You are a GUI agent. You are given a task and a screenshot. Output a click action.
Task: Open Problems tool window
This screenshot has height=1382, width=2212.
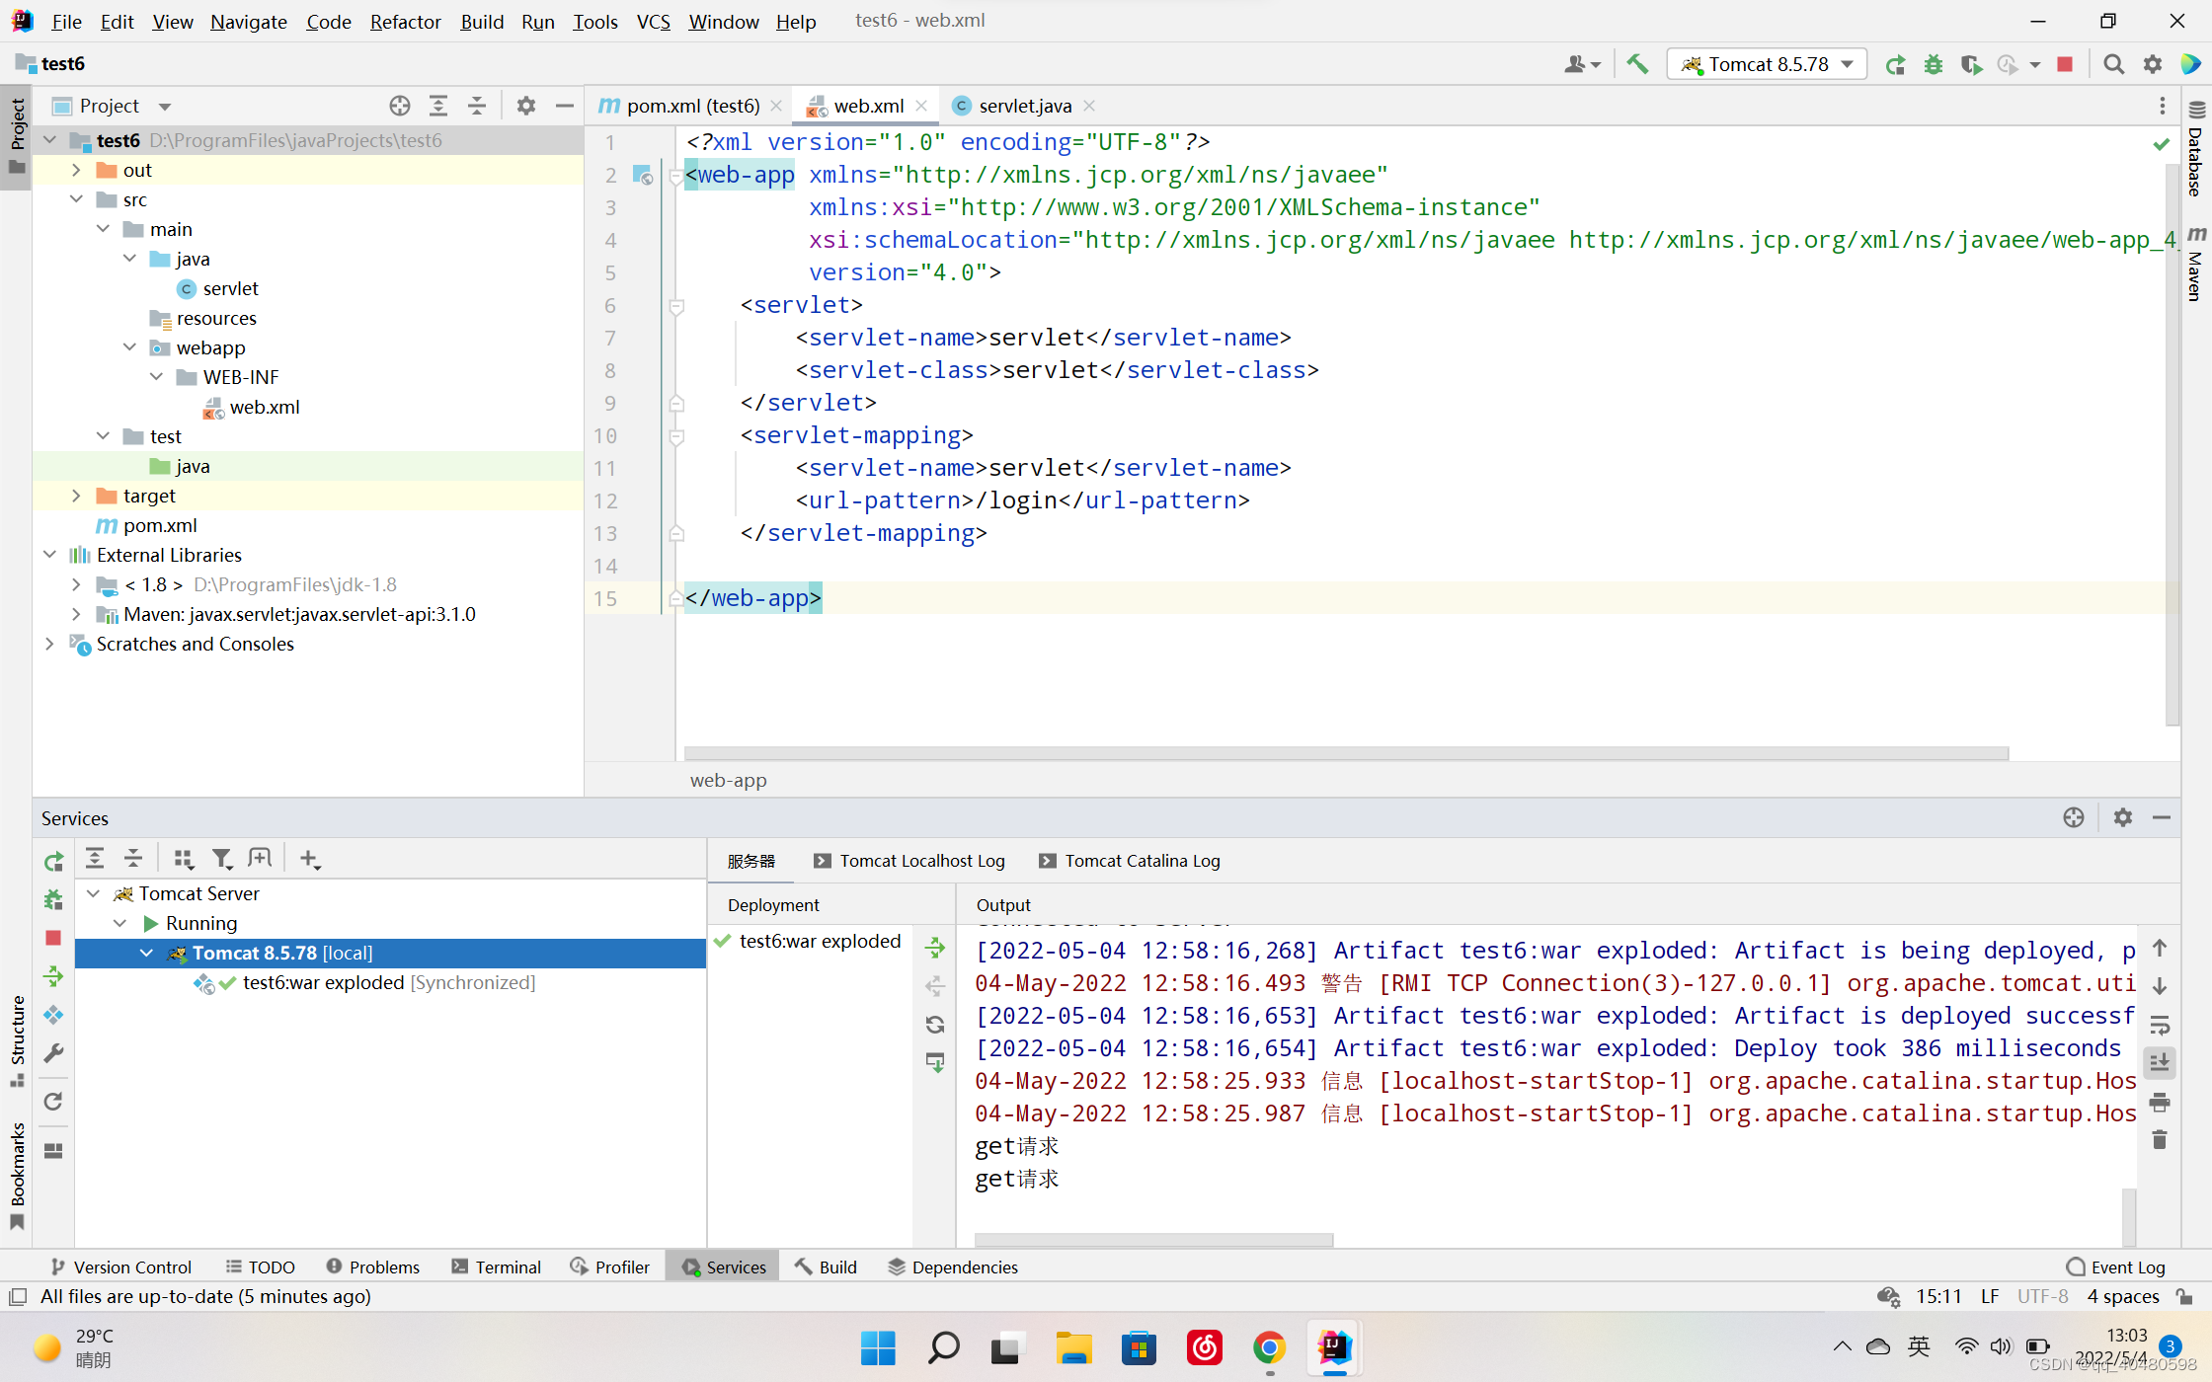click(x=372, y=1267)
